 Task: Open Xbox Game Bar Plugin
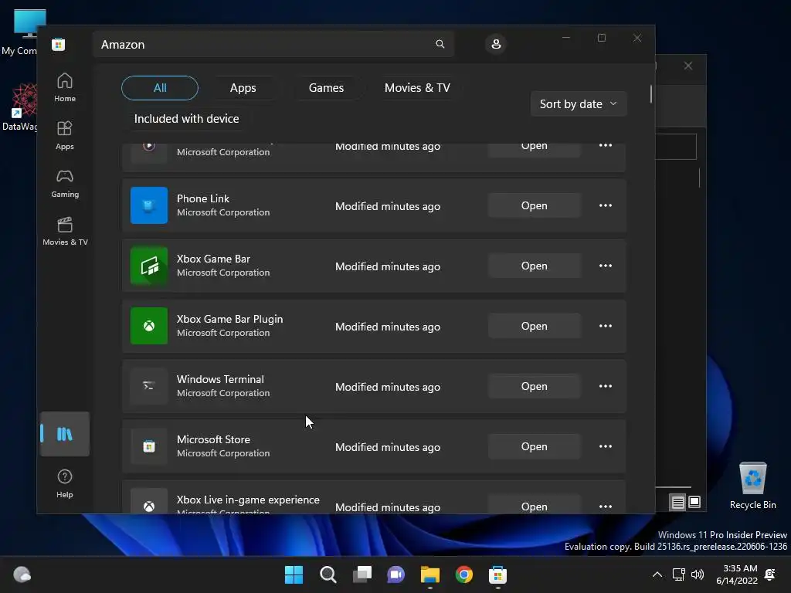[535, 326]
